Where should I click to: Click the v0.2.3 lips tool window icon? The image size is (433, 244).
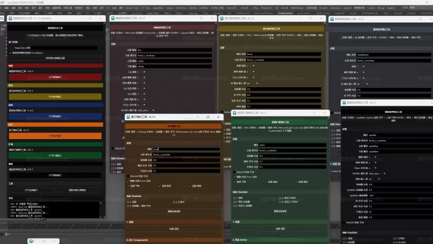pos(113,18)
